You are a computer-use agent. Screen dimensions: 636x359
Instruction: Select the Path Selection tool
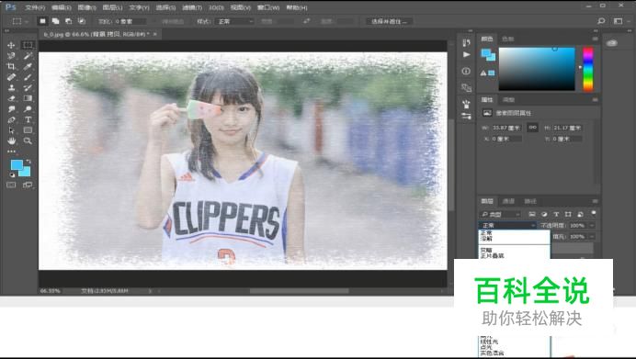tap(11, 130)
